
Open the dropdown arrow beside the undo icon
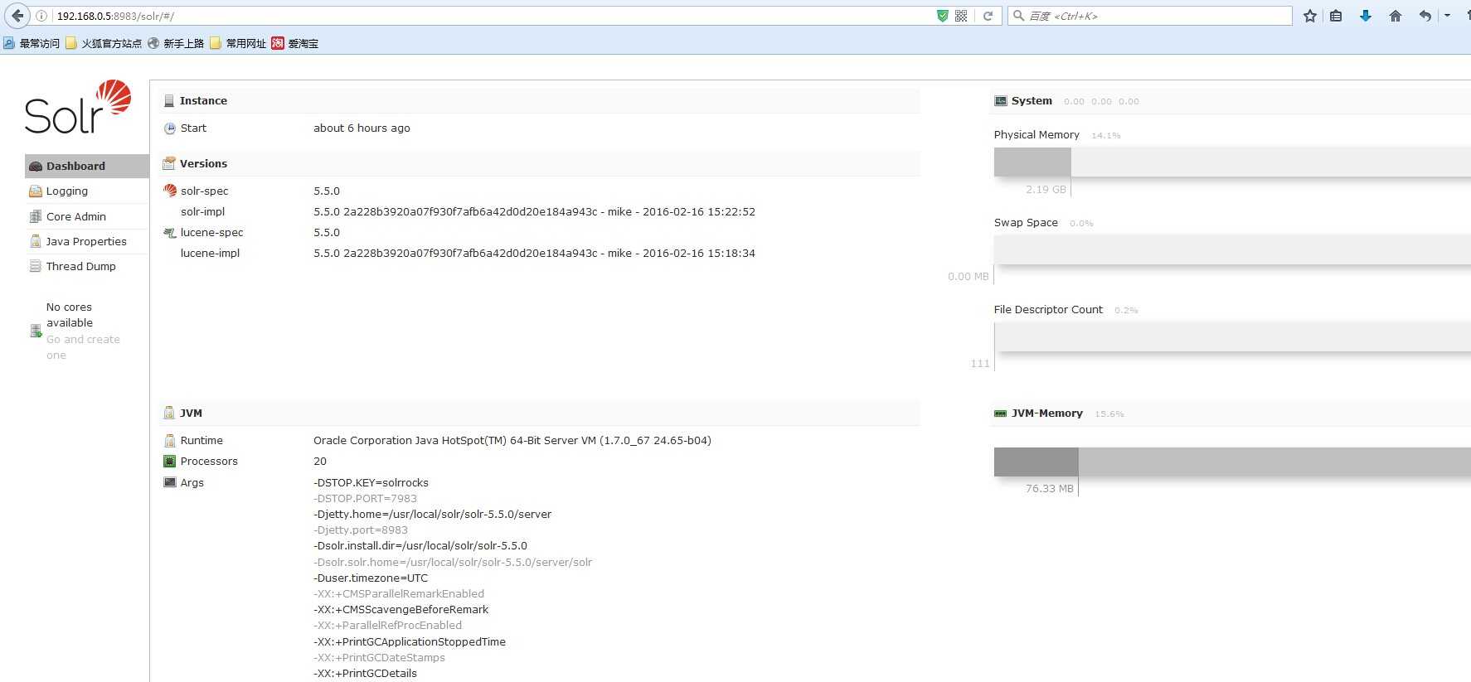[x=1447, y=16]
